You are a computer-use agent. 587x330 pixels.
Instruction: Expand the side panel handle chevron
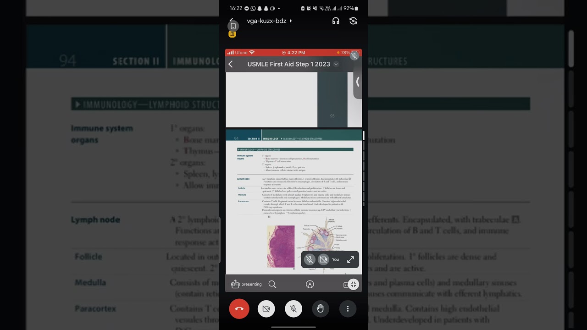click(x=358, y=82)
